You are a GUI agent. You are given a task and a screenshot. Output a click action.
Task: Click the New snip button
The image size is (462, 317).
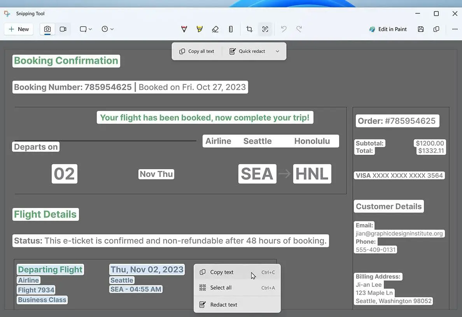19,29
